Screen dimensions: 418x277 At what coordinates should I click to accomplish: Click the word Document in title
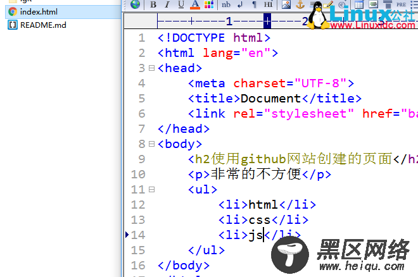(x=271, y=99)
